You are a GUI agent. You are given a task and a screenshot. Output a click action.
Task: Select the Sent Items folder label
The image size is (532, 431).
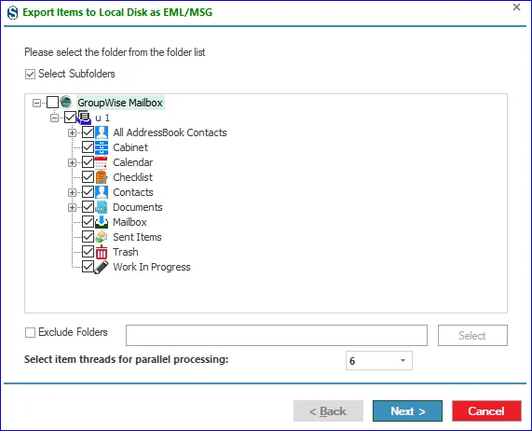137,237
